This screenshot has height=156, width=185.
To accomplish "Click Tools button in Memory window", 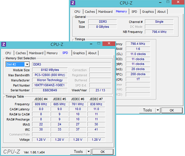I will (148, 110).
